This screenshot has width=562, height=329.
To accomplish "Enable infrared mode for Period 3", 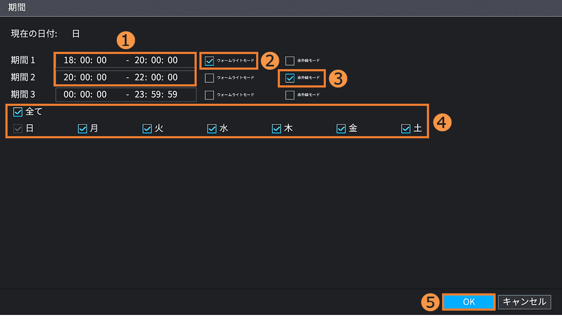I will point(290,95).
